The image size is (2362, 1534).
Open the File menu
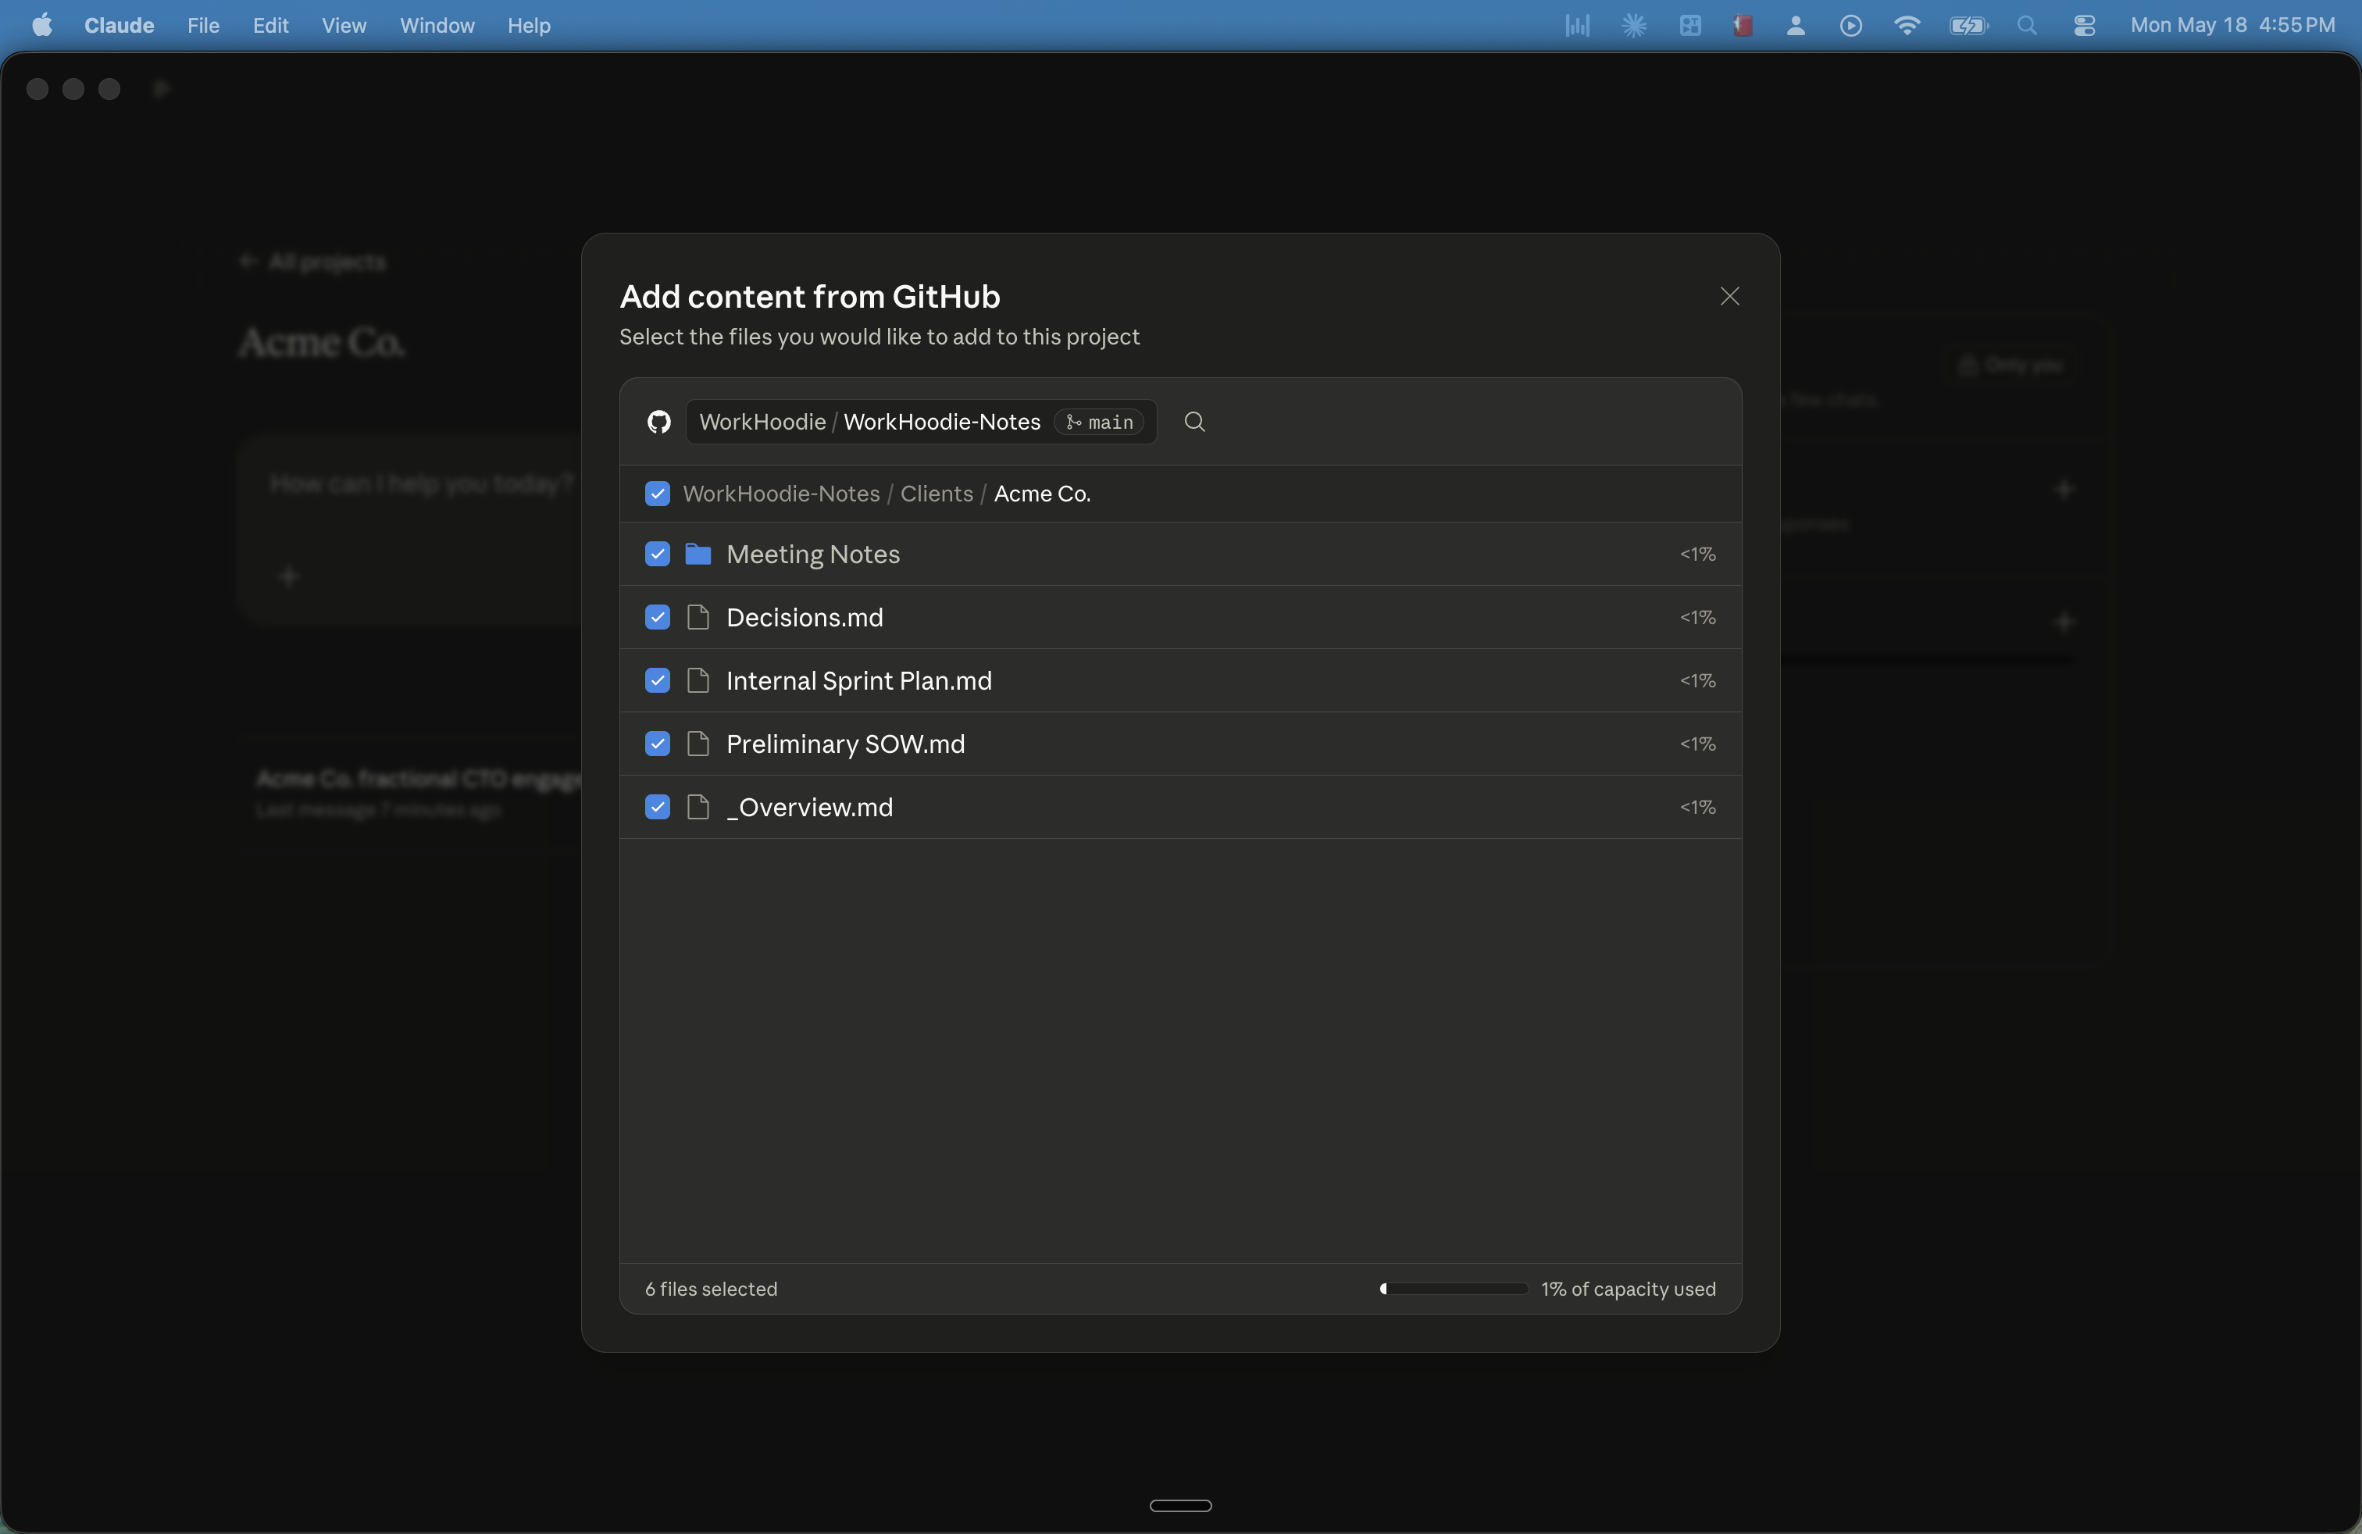tap(203, 25)
